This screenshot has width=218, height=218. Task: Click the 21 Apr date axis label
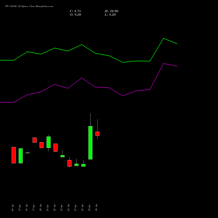[x=48, y=208]
